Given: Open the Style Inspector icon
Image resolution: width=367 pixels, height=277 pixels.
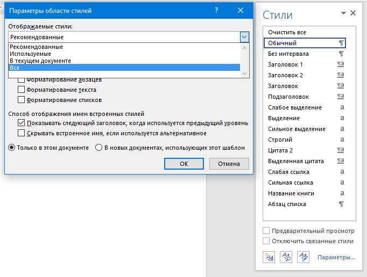Looking at the screenshot, I should 286,257.
